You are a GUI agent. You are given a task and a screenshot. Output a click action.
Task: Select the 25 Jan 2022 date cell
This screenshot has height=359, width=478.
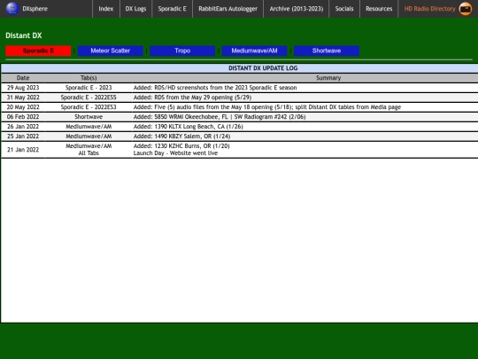(23, 137)
